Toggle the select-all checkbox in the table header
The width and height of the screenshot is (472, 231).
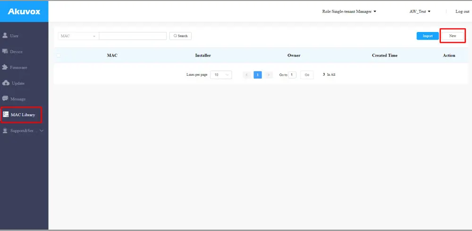tap(59, 56)
